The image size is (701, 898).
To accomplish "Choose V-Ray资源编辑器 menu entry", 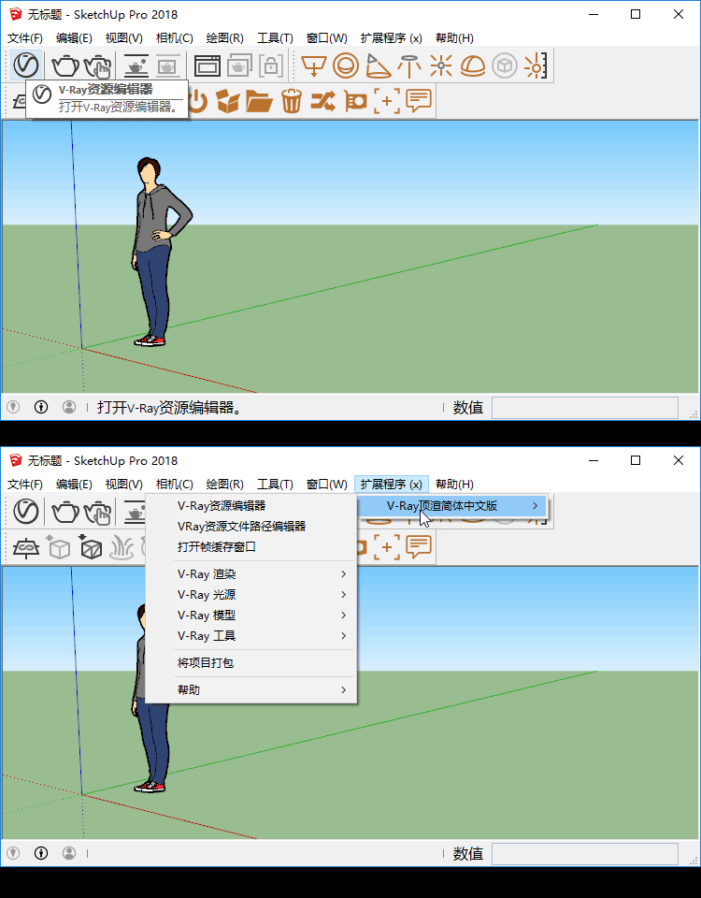I will pyautogui.click(x=251, y=506).
